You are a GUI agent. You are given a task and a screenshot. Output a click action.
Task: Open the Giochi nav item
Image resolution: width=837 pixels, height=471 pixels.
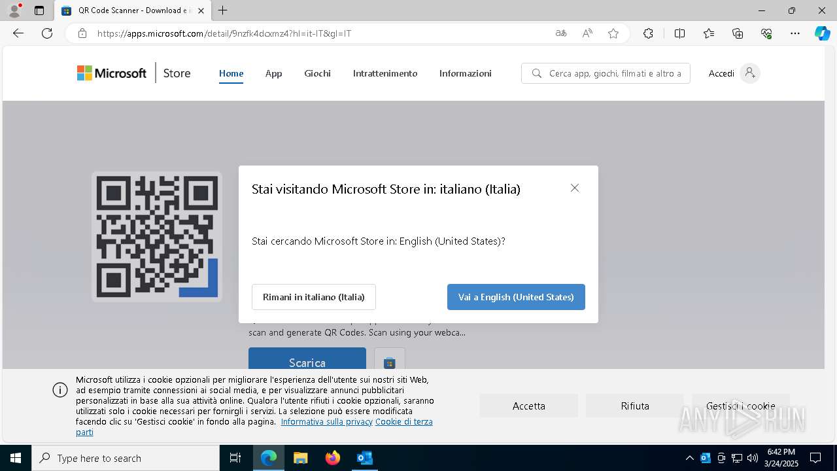point(317,73)
